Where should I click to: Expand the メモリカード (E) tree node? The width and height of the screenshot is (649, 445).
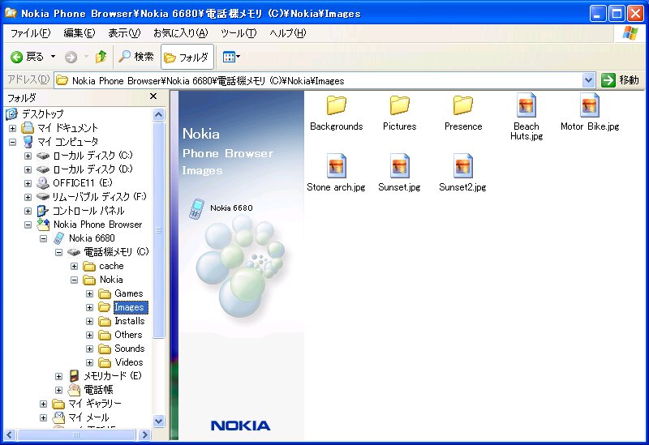coord(58,376)
